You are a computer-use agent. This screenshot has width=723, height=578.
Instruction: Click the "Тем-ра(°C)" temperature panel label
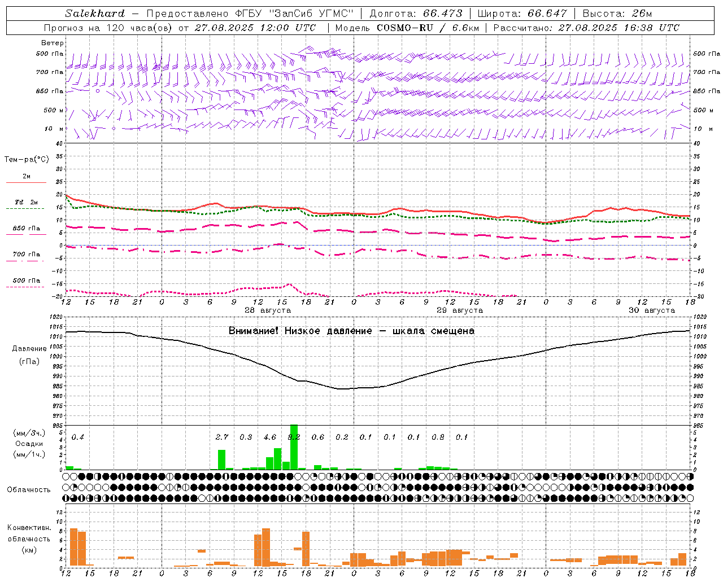pos(27,160)
